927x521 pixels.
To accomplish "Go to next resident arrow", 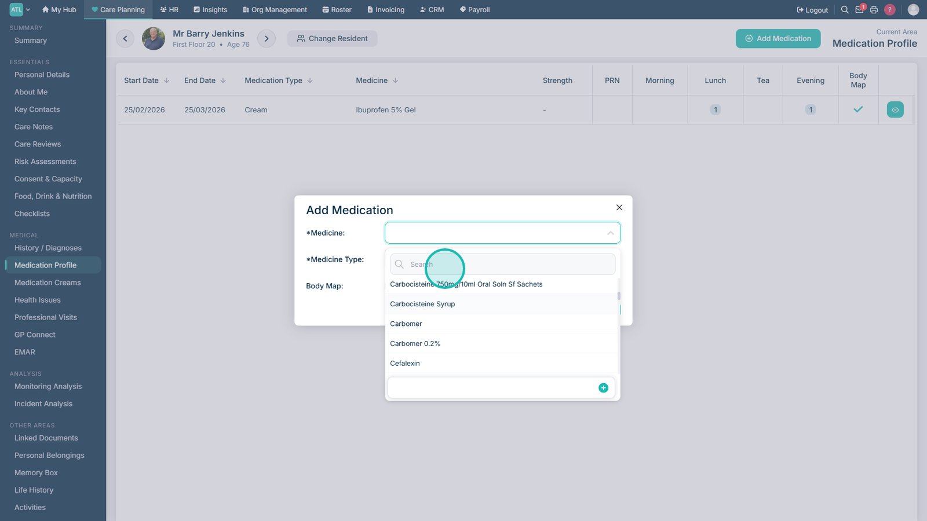I will coord(267,39).
